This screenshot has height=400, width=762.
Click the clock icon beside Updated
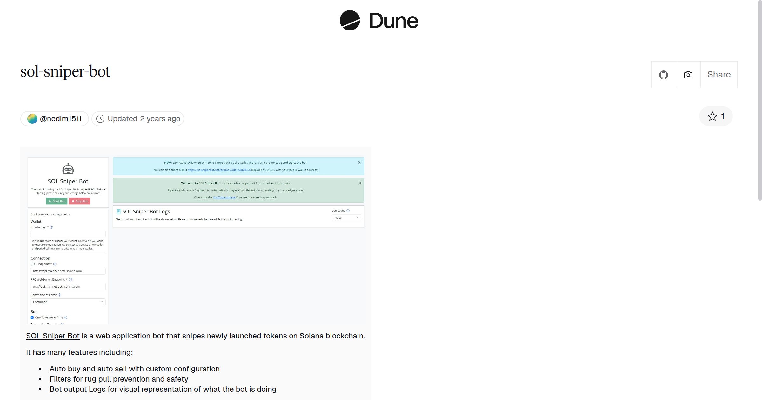tap(100, 119)
